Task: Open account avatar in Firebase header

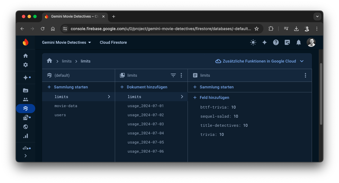Action: point(311,42)
